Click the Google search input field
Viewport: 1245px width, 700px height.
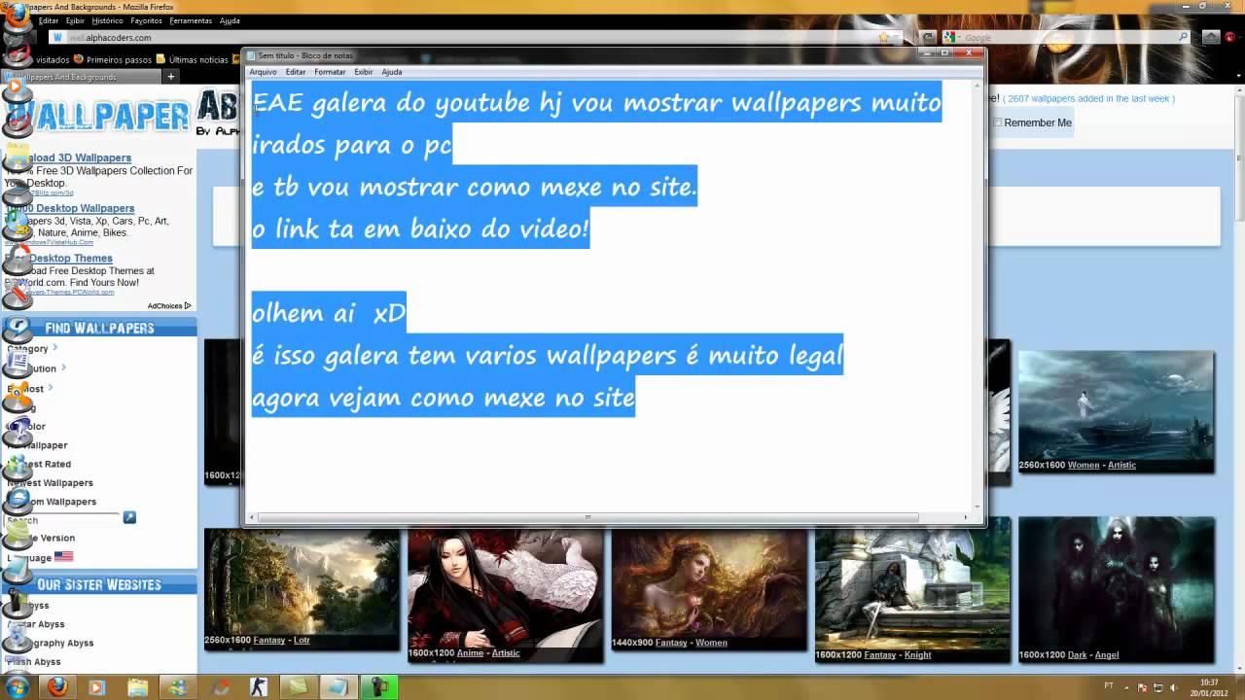point(1070,38)
